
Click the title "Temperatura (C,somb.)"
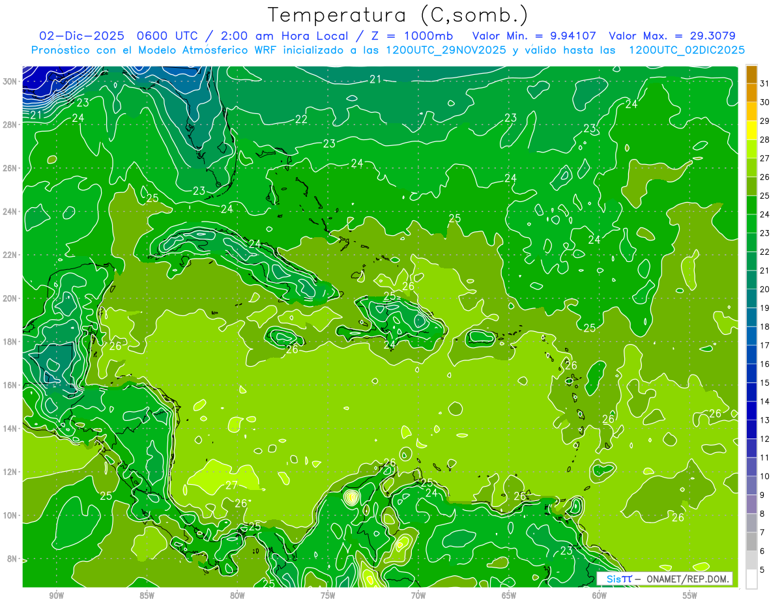pyautogui.click(x=398, y=15)
